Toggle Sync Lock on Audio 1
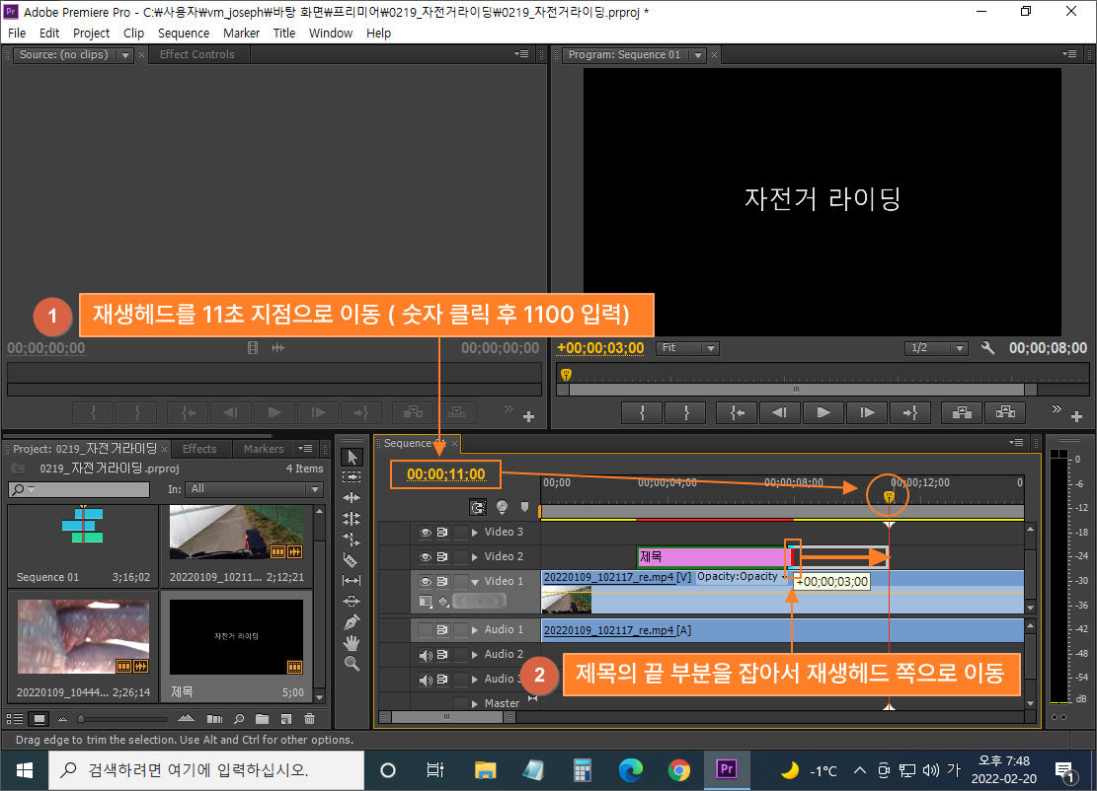The height and width of the screenshot is (791, 1097). [442, 629]
